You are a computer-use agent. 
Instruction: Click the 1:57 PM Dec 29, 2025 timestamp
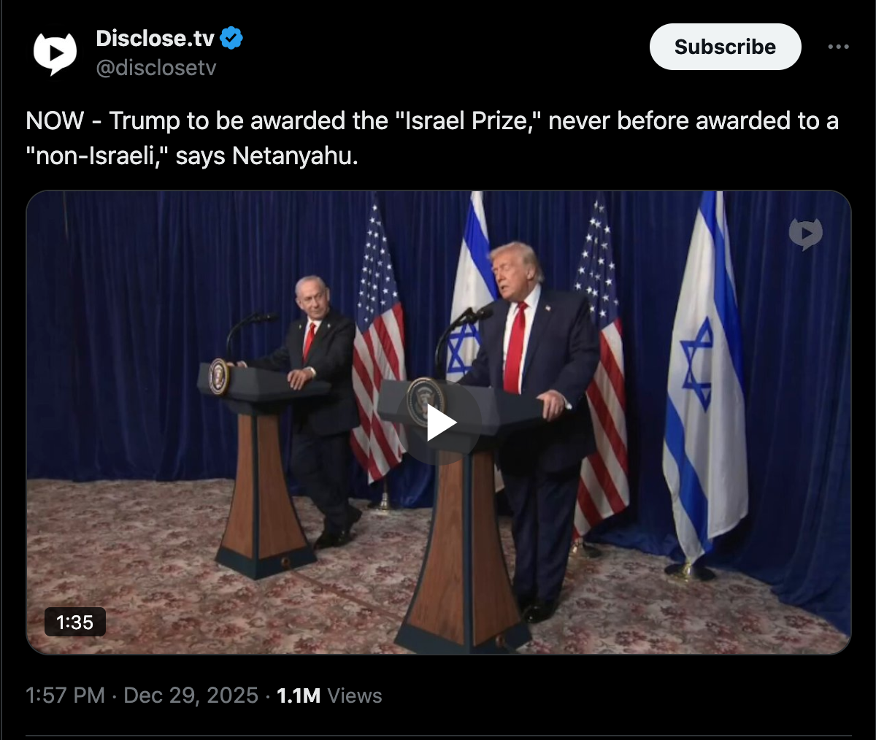coord(142,695)
